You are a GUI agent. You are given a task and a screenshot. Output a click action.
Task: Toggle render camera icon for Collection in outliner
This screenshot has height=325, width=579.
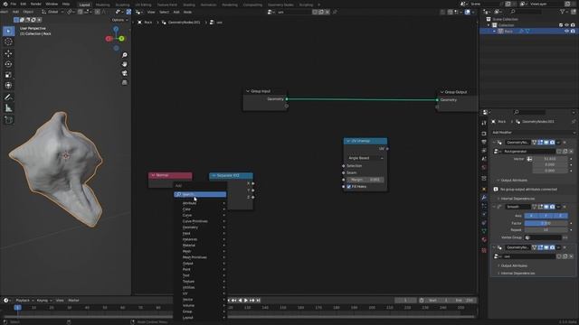click(x=573, y=25)
